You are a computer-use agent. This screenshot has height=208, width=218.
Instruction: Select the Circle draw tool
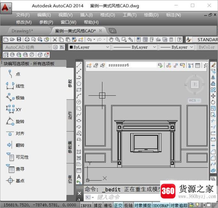click(x=79, y=102)
